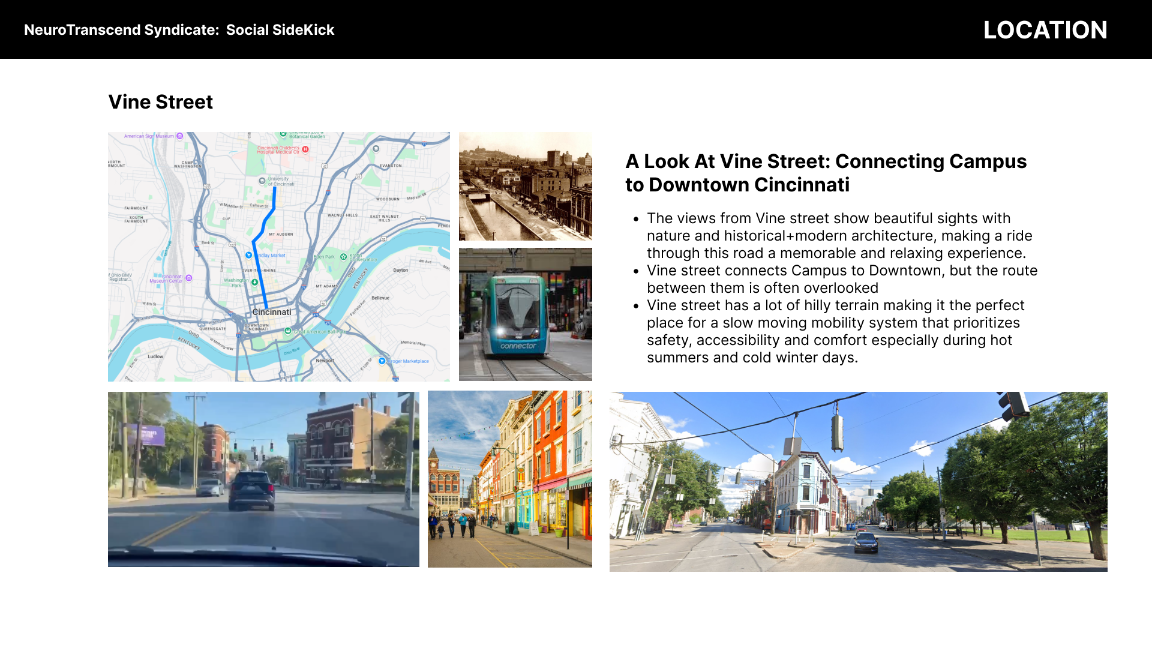Click the LOCATION header title
Viewport: 1152px width, 648px height.
pyautogui.click(x=1045, y=30)
